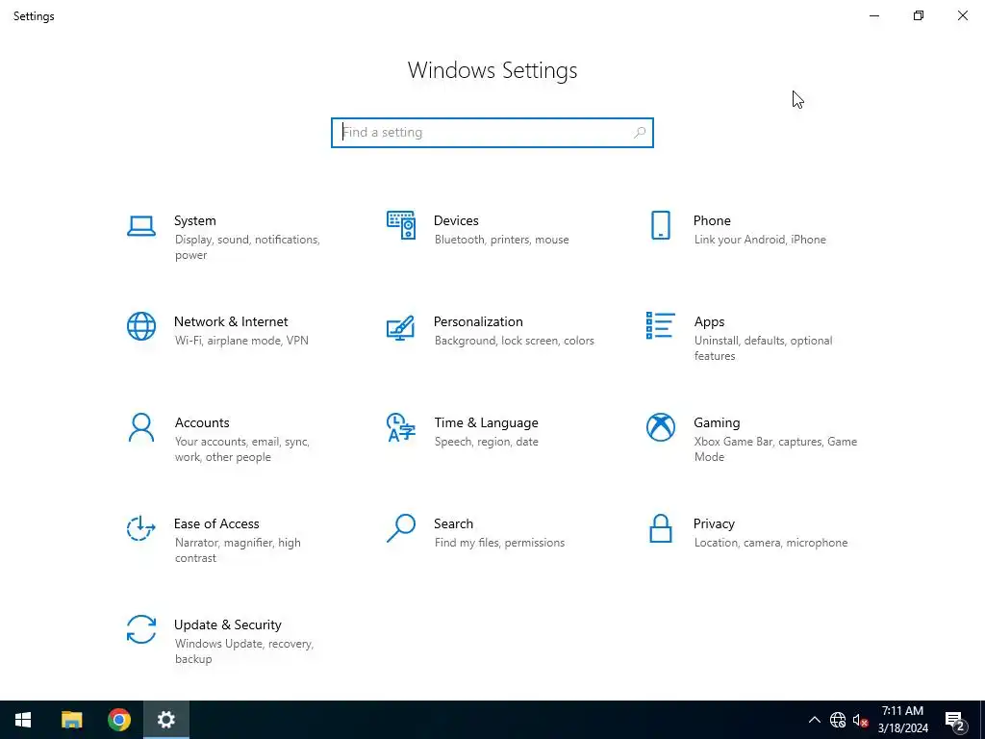The width and height of the screenshot is (985, 739).
Task: Click 'Find my files, permissions' text
Action: (x=499, y=543)
